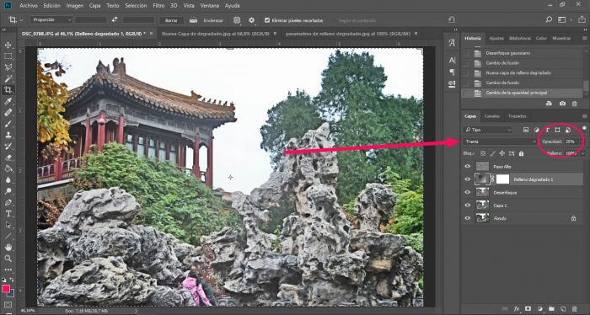Open Historia panel options menu
The width and height of the screenshot is (590, 315).
tap(584, 39)
